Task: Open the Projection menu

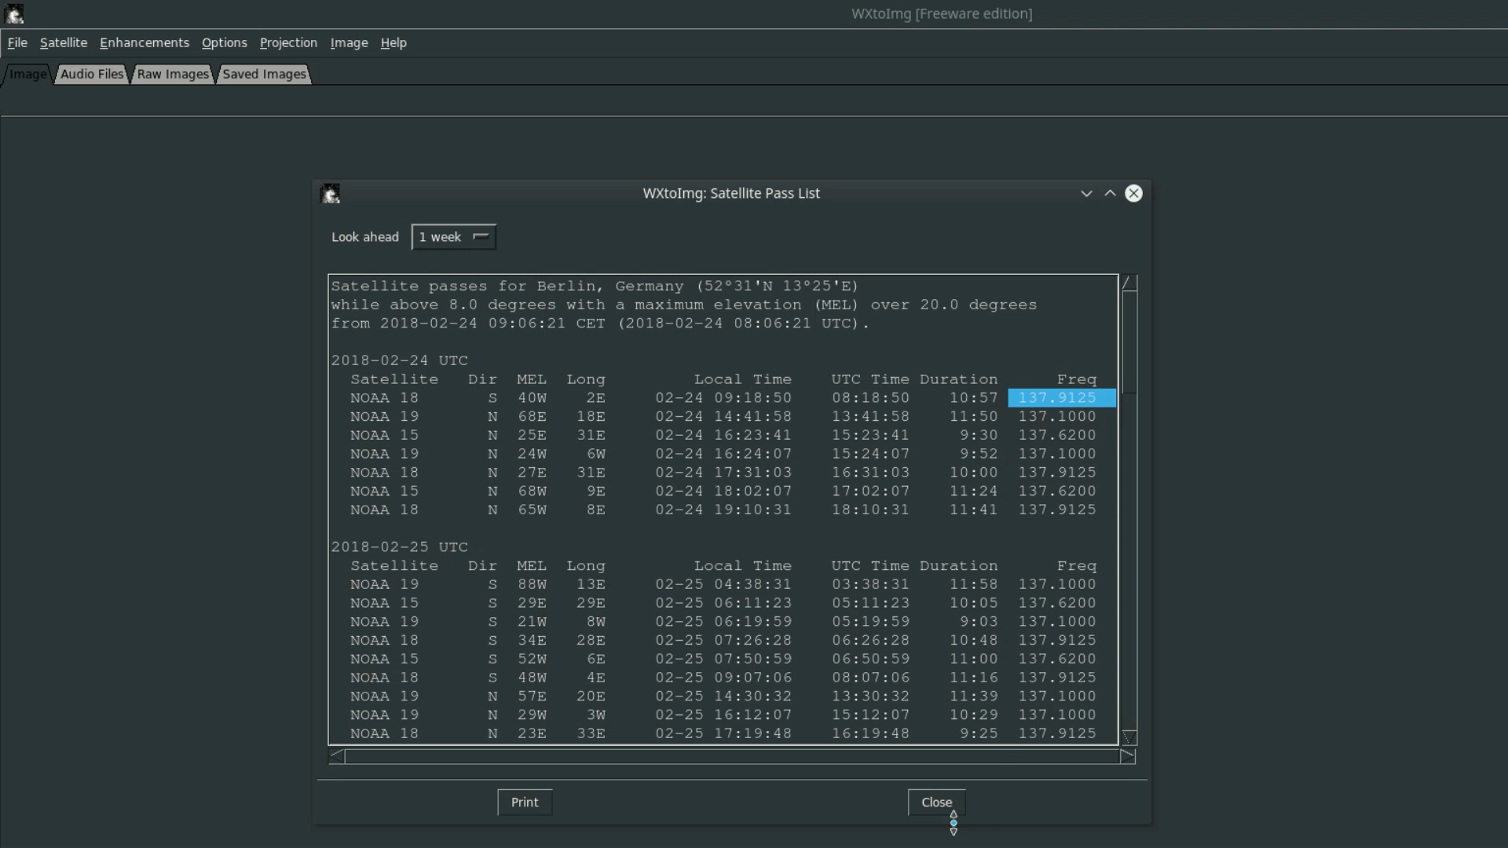Action: coord(288,42)
